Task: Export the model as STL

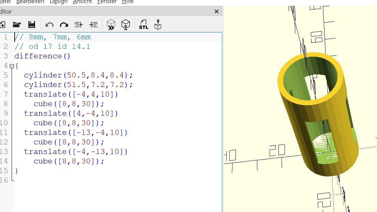Action: click(144, 25)
